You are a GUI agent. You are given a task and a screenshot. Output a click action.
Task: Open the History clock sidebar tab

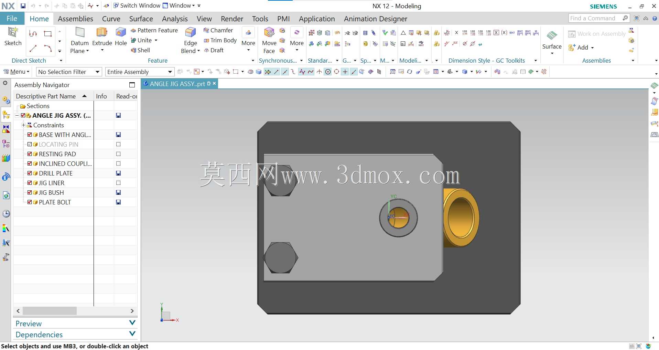6,214
